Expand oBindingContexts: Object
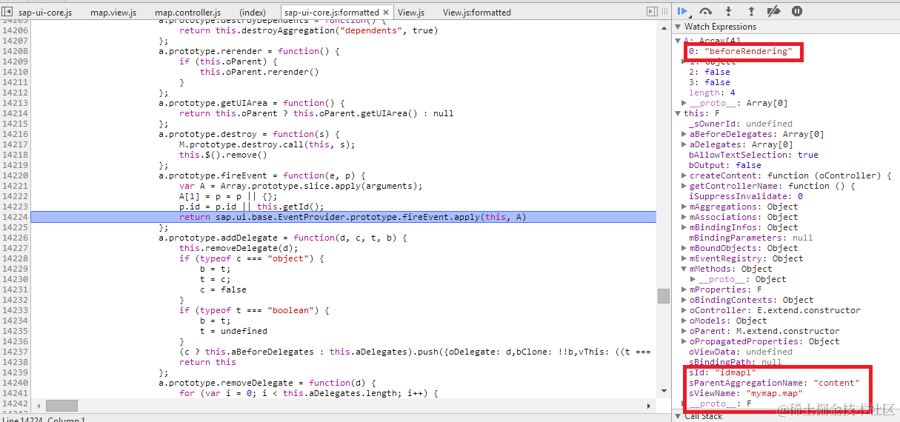 coord(684,300)
